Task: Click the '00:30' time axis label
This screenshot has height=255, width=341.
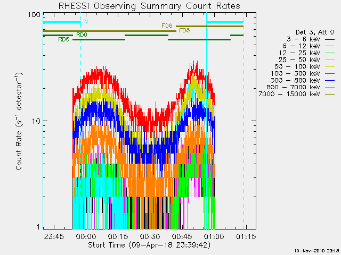Action: coord(150,236)
